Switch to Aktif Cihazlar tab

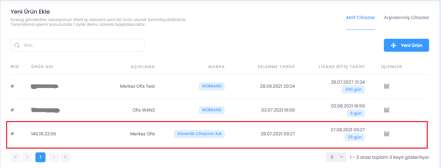[360, 18]
